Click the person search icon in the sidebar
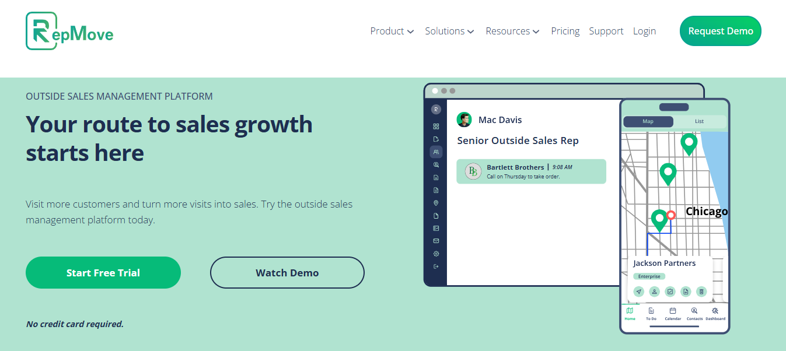 436,164
